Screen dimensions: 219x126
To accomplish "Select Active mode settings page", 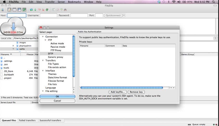I will click(x=57, y=44).
